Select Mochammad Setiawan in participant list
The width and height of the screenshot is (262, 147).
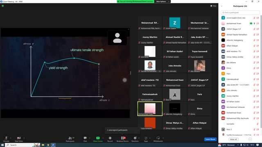pos(240,107)
